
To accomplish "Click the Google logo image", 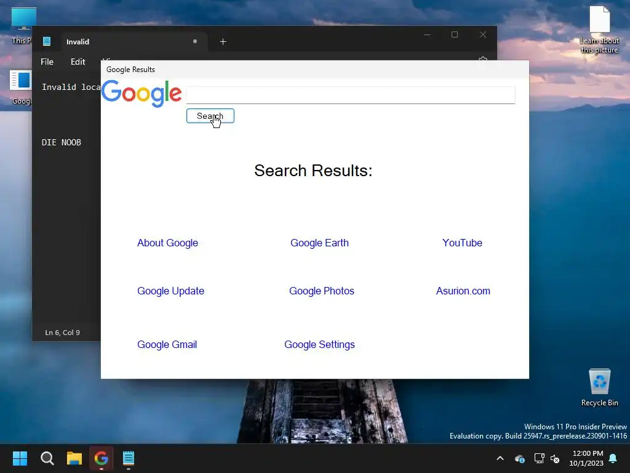I will [x=142, y=94].
